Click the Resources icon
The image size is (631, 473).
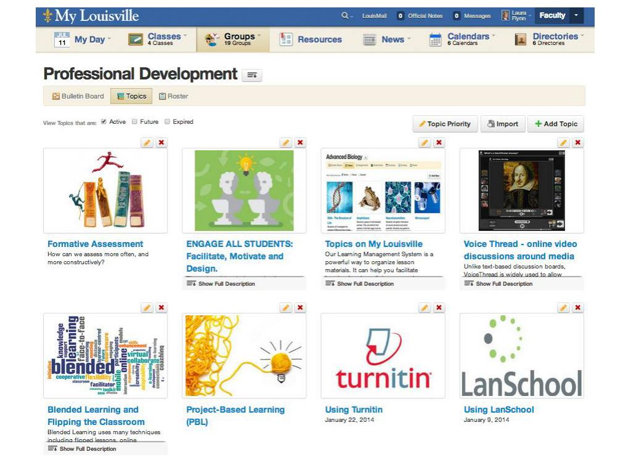click(x=286, y=39)
